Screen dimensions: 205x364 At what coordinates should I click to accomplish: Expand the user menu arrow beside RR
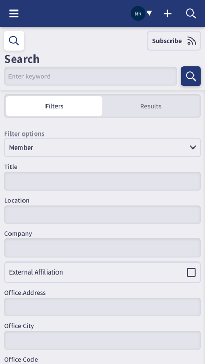point(149,13)
